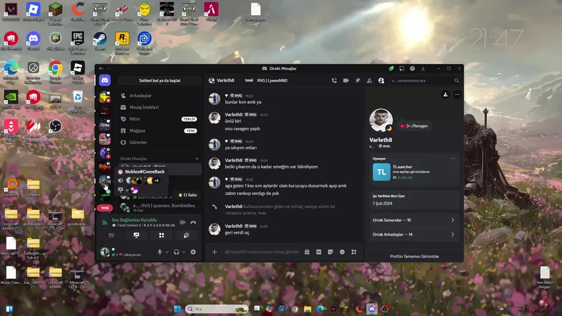The width and height of the screenshot is (562, 316).
Task: Open the apps launcher in message bar
Action: tap(354, 252)
